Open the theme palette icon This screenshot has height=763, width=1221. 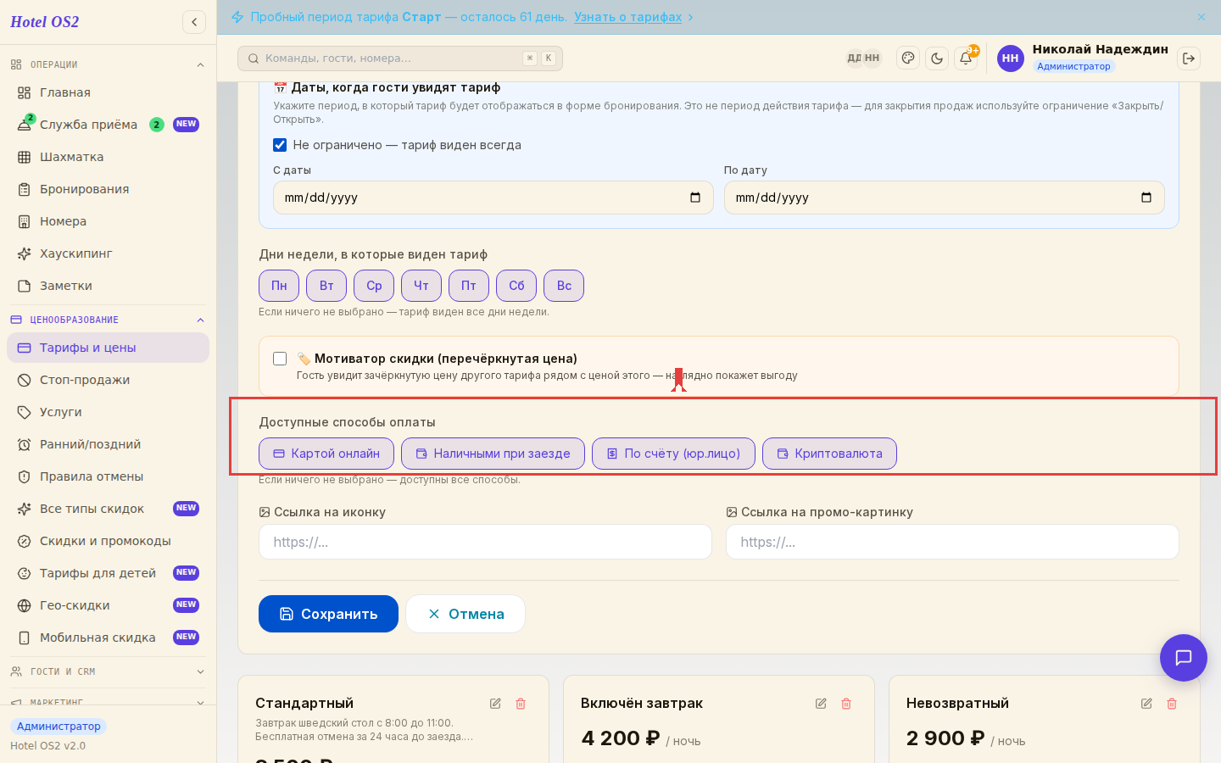pos(908,58)
